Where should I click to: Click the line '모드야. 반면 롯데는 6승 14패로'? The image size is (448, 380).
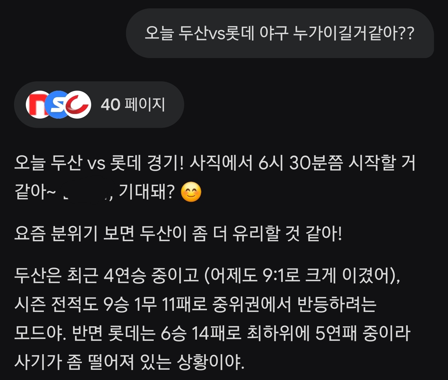(x=212, y=333)
